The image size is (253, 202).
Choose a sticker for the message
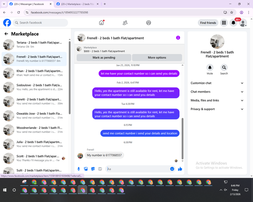[x=93, y=169]
